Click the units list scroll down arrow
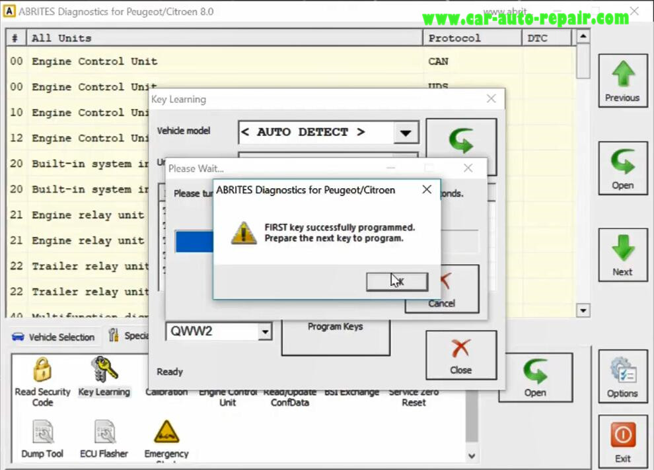The width and height of the screenshot is (654, 470). (583, 310)
